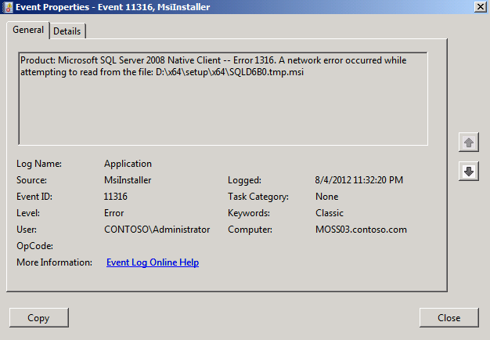The image size is (490, 340).
Task: Go to previous event with up arrow
Action: (468, 143)
